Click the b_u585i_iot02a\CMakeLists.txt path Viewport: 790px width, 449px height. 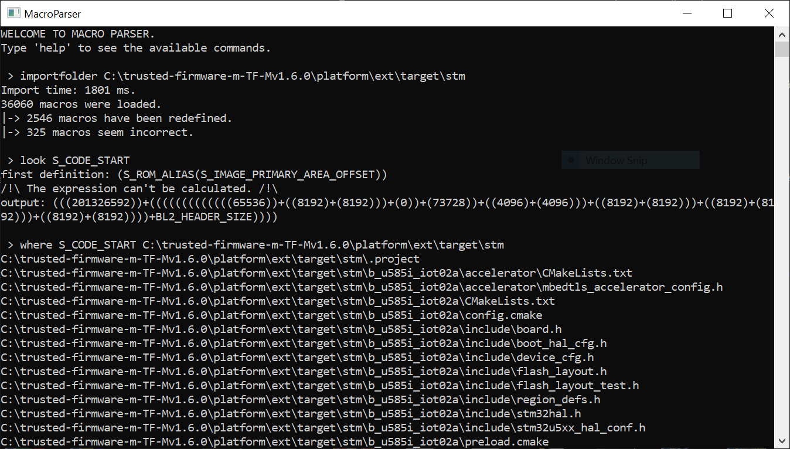[x=278, y=301]
